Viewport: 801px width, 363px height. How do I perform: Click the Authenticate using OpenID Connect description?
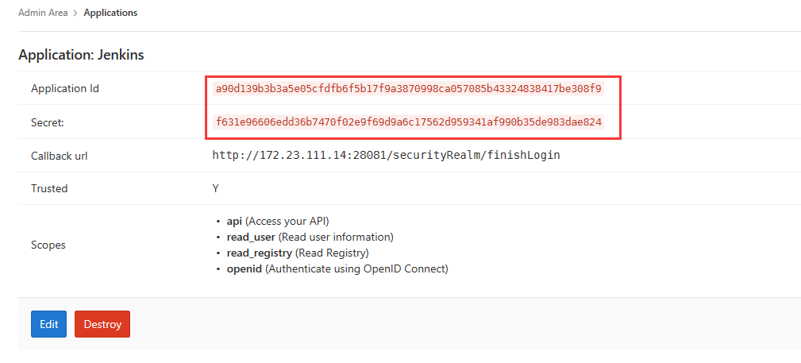[356, 269]
